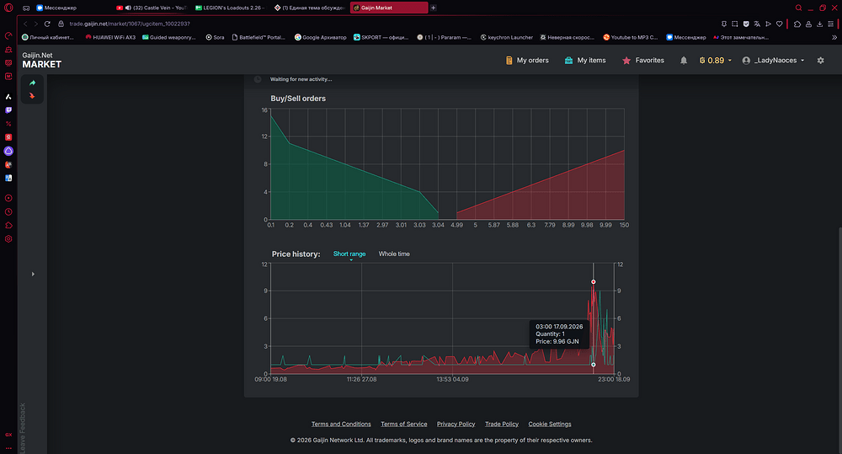Select the Gaijin Market tab

click(388, 8)
